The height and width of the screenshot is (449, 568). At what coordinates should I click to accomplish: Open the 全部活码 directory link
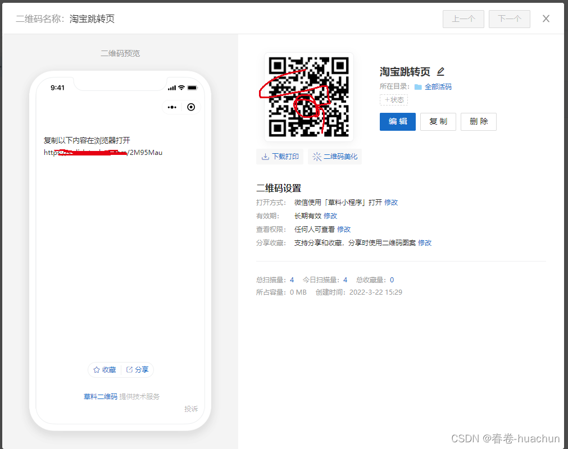[438, 87]
